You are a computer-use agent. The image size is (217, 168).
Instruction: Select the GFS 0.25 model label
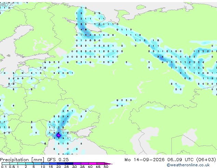coord(58,160)
